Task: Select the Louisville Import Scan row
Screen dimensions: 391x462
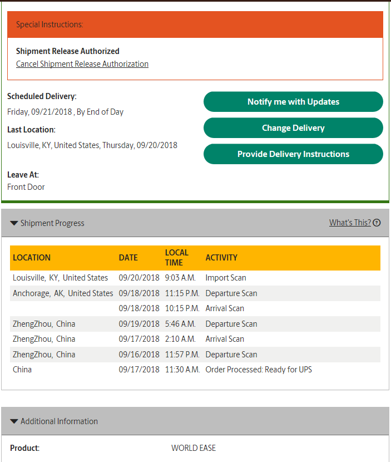Action: pyautogui.click(x=195, y=278)
